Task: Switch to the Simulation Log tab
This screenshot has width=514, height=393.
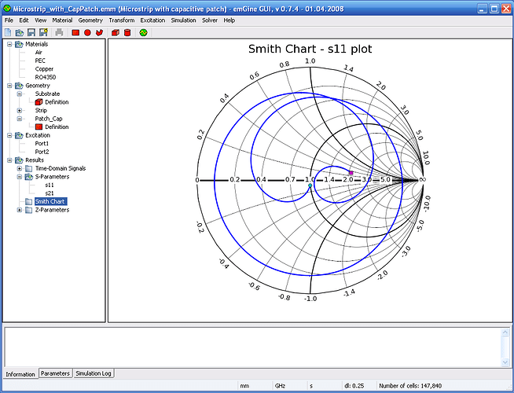Action: click(94, 373)
